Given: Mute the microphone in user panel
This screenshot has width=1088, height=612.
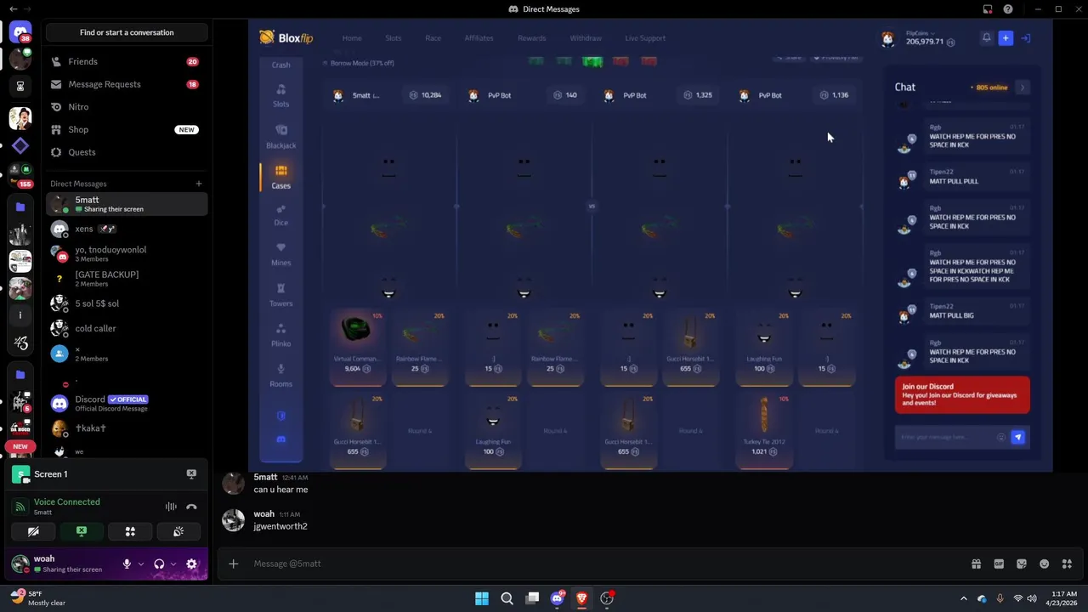Looking at the screenshot, I should (x=127, y=564).
